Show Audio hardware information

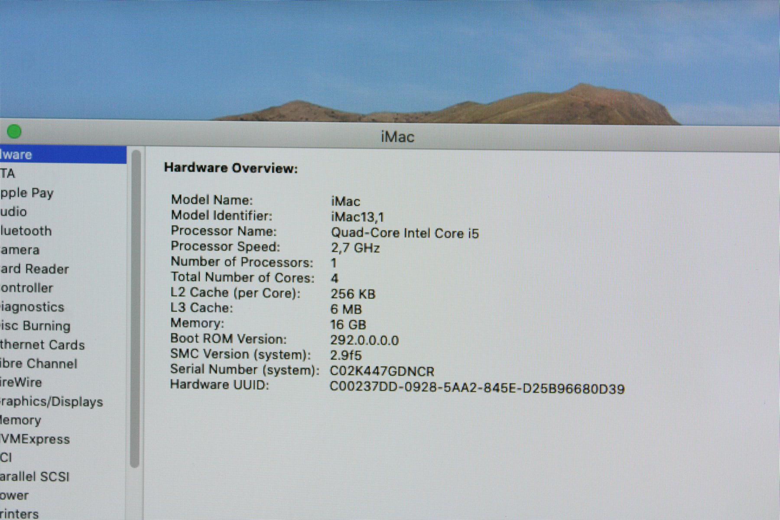14,212
